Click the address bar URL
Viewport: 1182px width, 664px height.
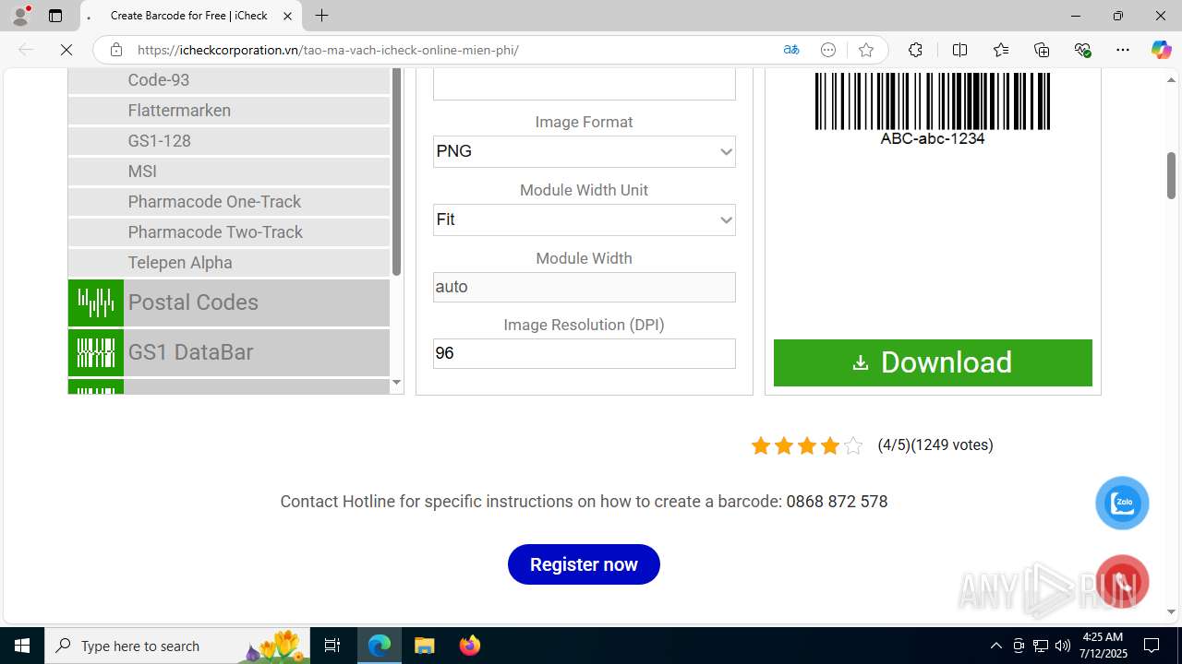pos(328,50)
